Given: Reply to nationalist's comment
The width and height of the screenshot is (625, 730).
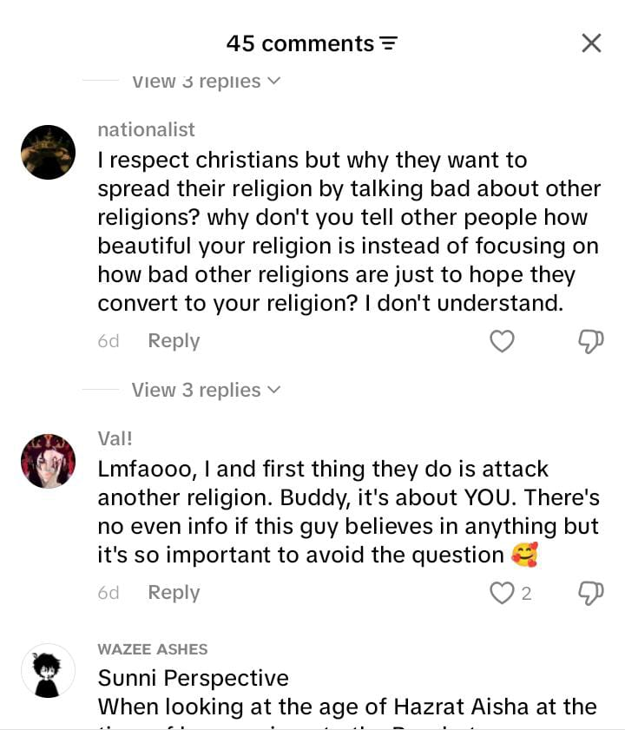Looking at the screenshot, I should point(174,341).
